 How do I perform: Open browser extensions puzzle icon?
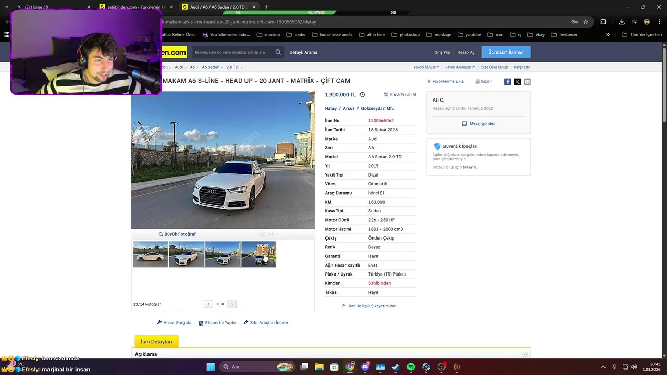(x=603, y=22)
